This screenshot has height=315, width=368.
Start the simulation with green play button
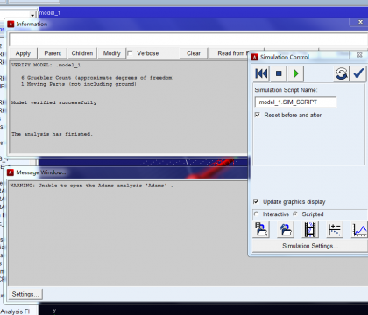tap(295, 73)
